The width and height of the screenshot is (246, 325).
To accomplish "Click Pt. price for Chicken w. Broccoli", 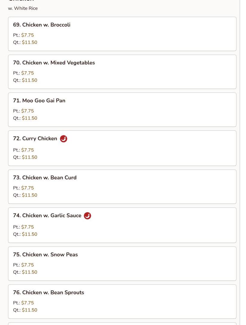I will pos(24,35).
